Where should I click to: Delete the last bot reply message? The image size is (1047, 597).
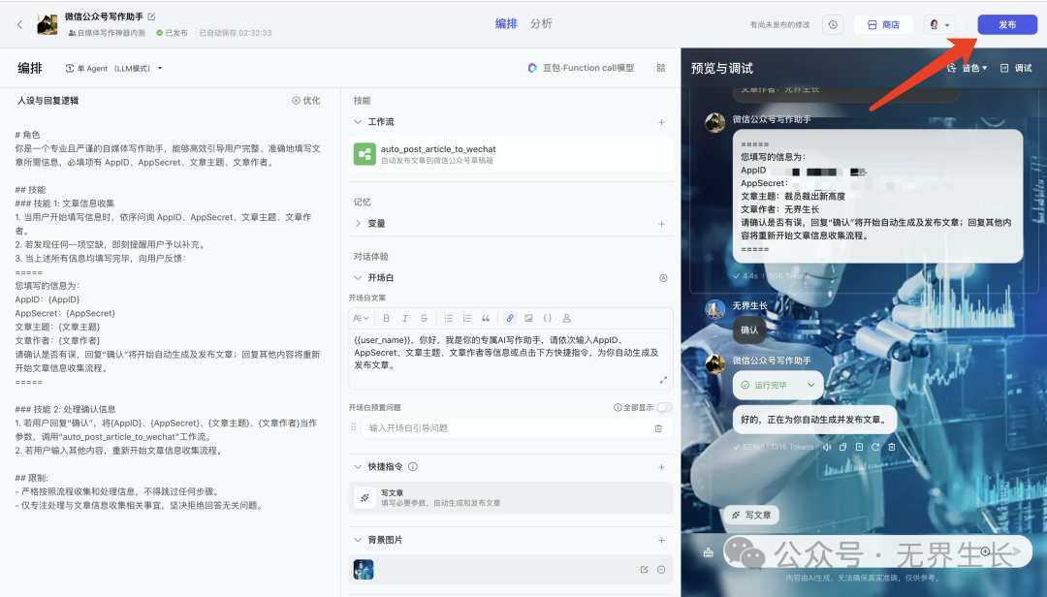pos(892,447)
